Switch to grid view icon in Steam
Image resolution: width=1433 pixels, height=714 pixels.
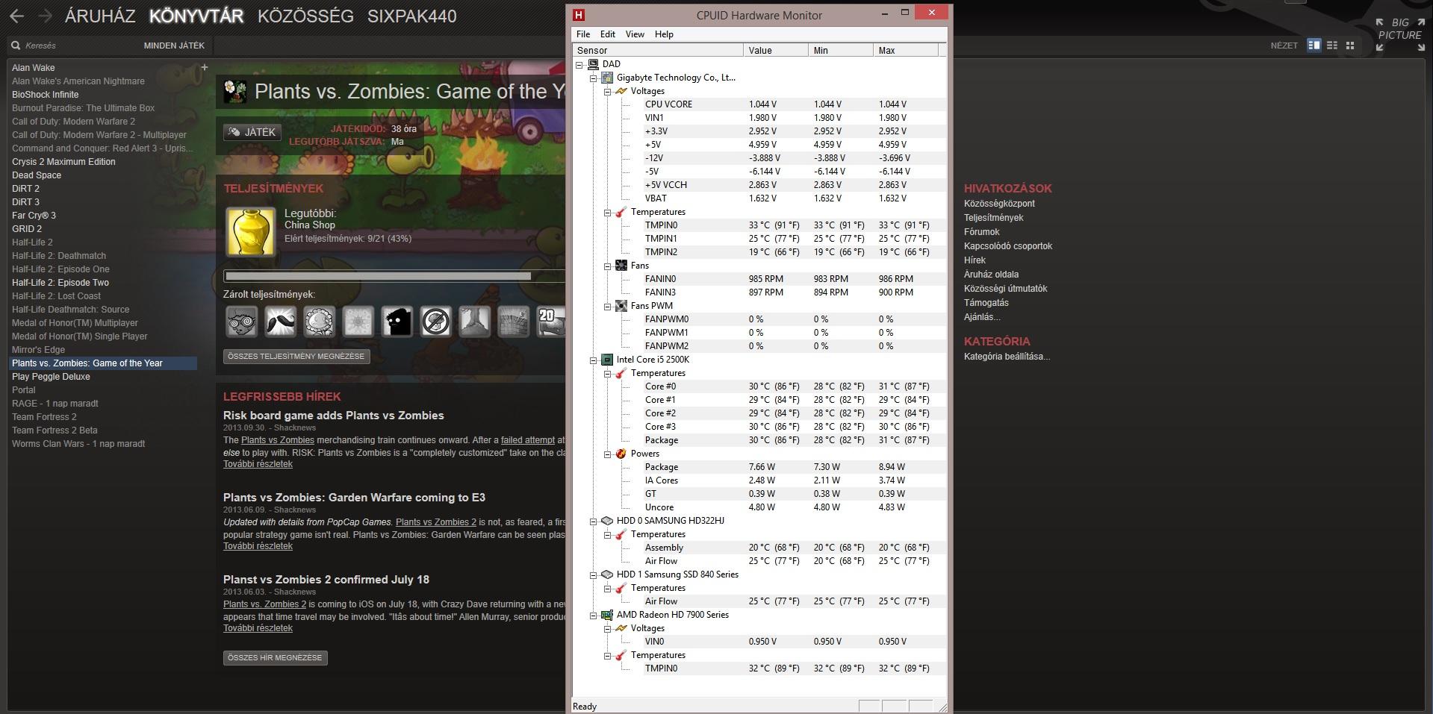1349,46
